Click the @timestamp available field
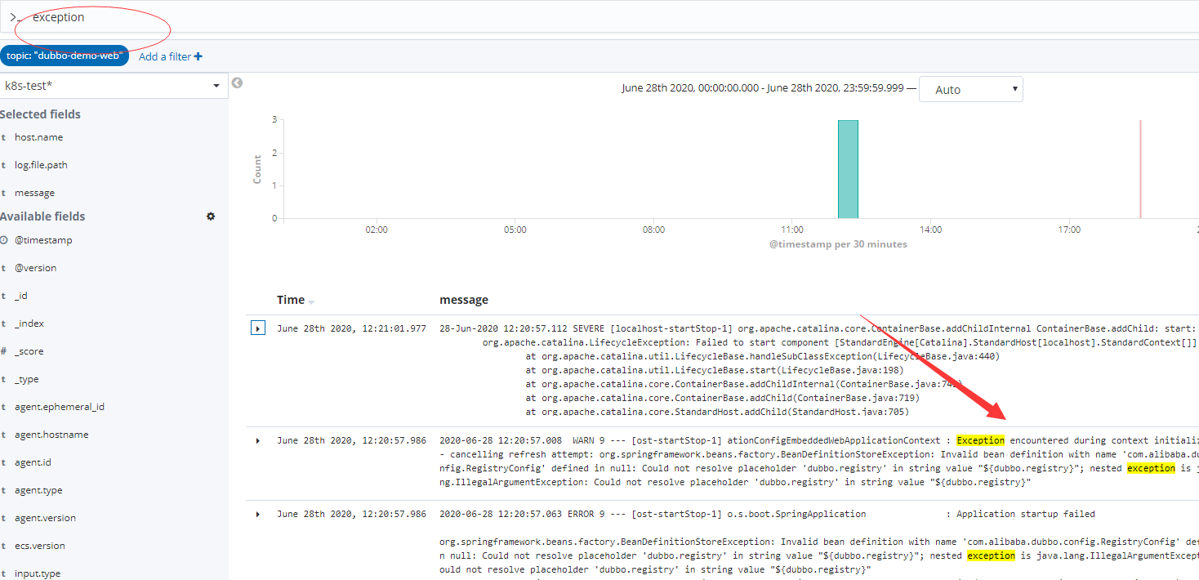 43,240
